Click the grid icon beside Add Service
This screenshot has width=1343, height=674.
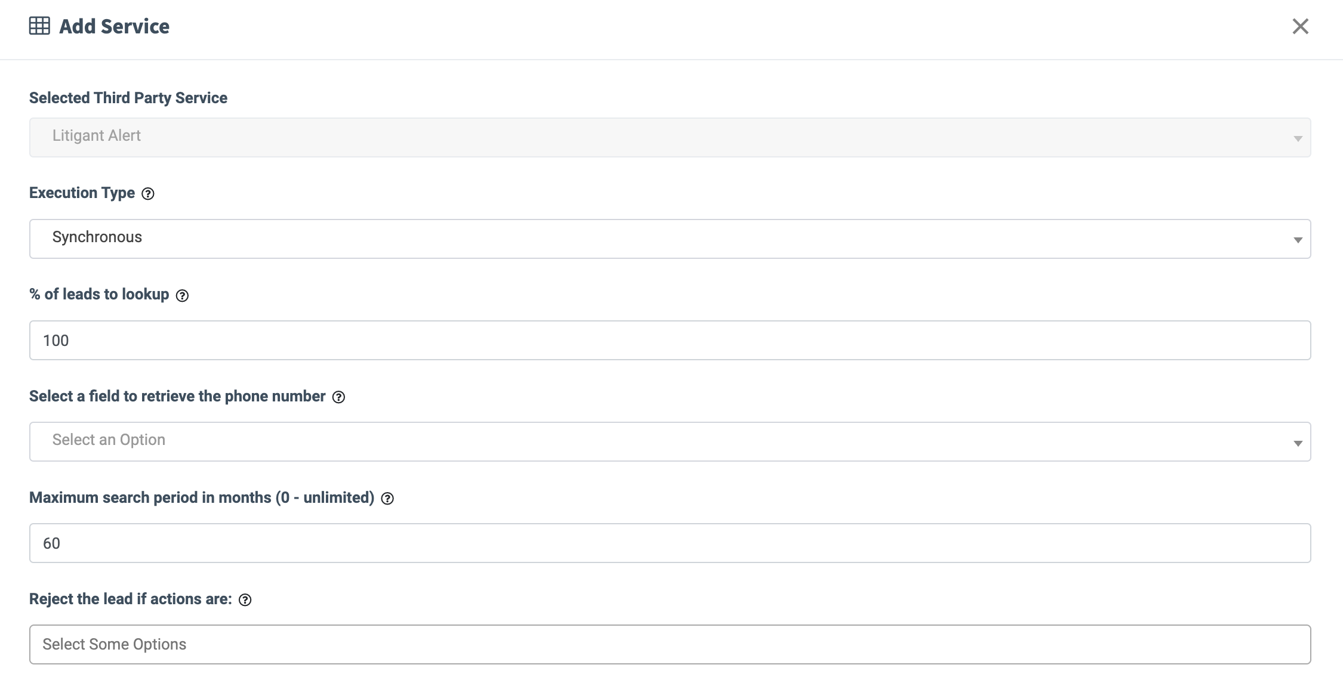(x=39, y=26)
